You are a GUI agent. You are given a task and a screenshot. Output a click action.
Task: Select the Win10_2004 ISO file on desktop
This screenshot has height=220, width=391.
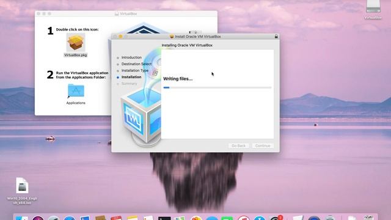22,186
